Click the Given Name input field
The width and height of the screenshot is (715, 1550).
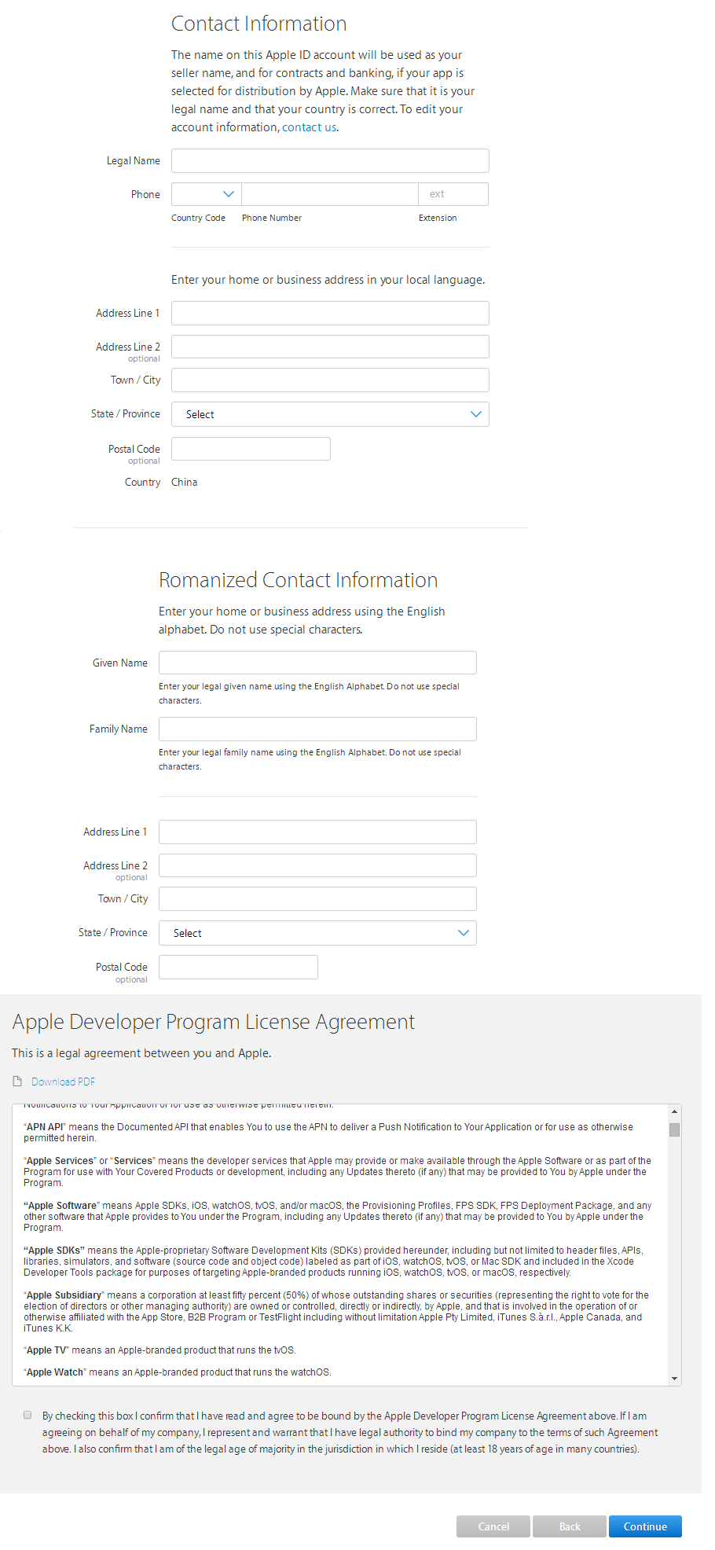317,663
